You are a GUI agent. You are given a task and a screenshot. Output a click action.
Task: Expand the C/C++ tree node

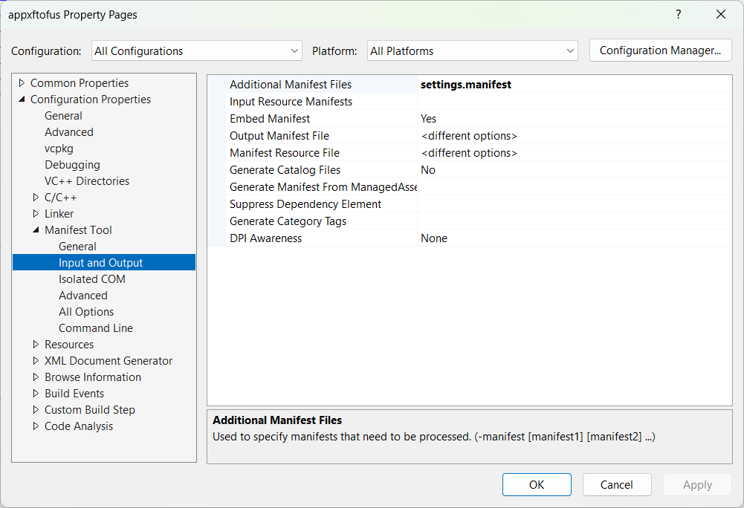click(36, 198)
